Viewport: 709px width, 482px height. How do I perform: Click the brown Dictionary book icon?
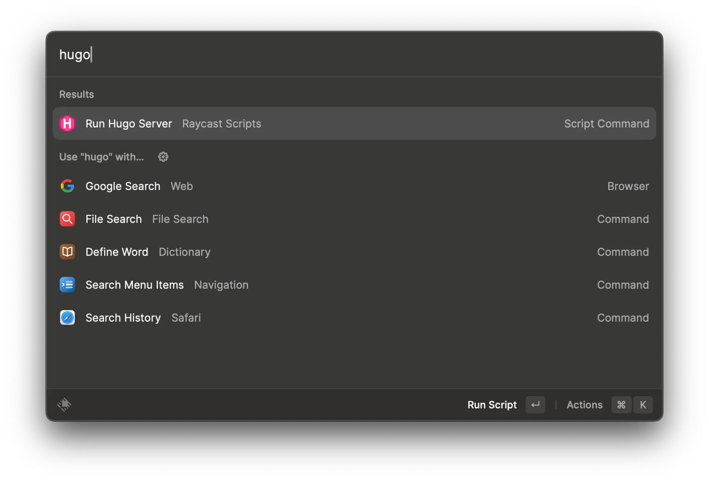(x=67, y=252)
